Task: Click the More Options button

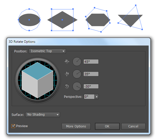Action: pyautogui.click(x=76, y=126)
